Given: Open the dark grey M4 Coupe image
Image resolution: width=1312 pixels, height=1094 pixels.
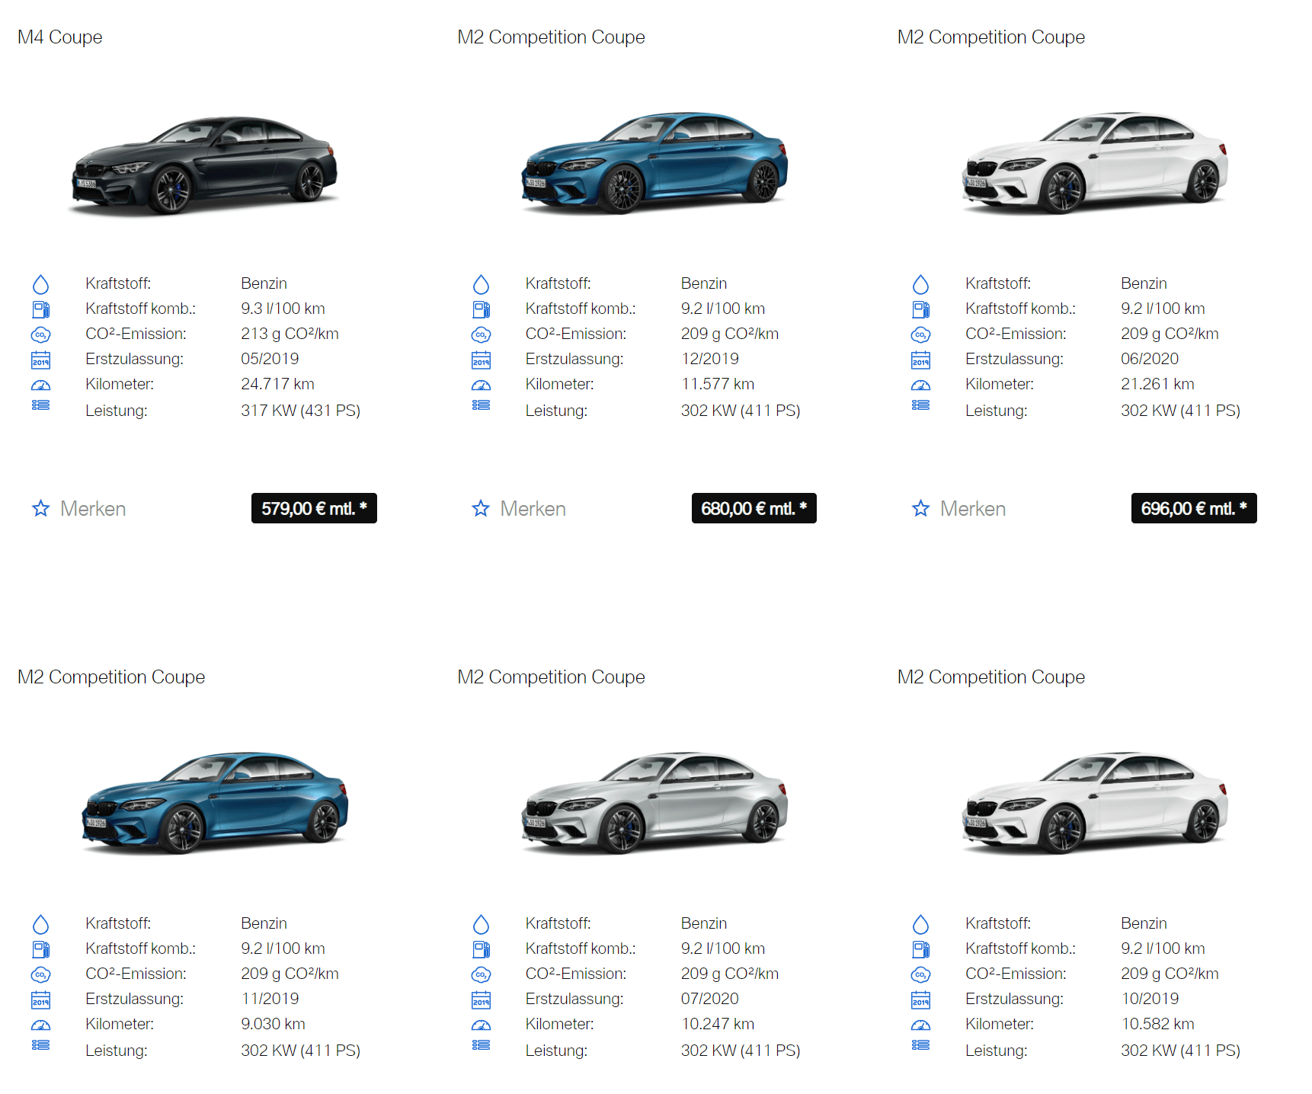Looking at the screenshot, I should pyautogui.click(x=204, y=165).
